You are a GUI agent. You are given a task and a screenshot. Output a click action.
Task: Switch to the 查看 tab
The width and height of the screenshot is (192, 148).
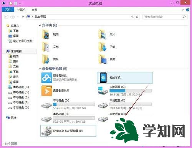(35, 10)
